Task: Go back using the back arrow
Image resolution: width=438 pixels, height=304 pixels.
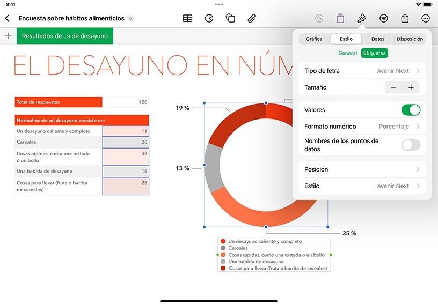Action: 8,18
